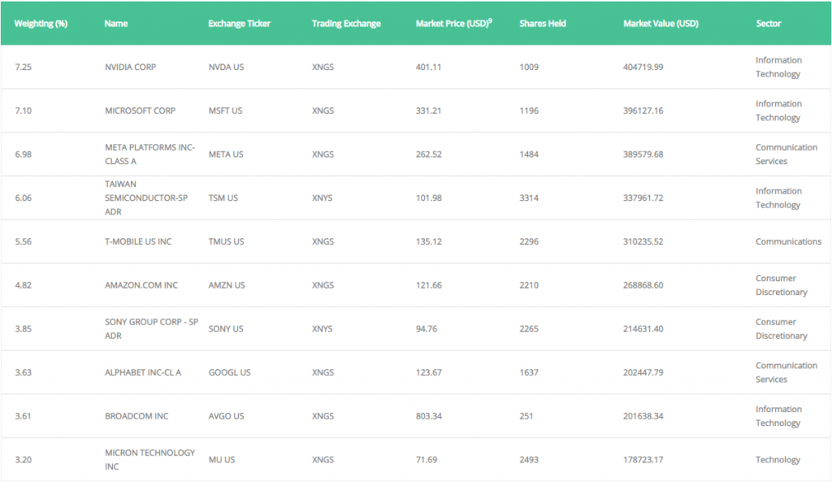Select the Exchange Ticker column header

(240, 24)
